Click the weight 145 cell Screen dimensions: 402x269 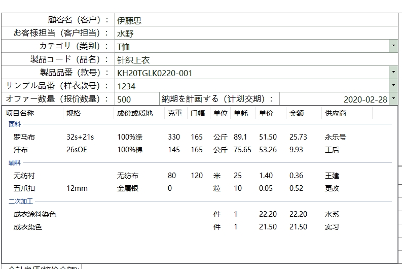pyautogui.click(x=174, y=149)
